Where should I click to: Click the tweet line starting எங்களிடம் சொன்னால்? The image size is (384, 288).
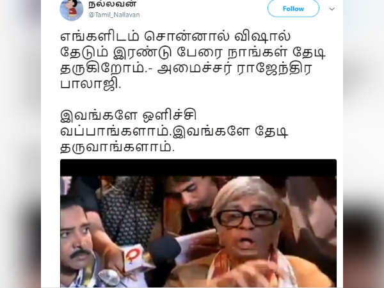[175, 36]
